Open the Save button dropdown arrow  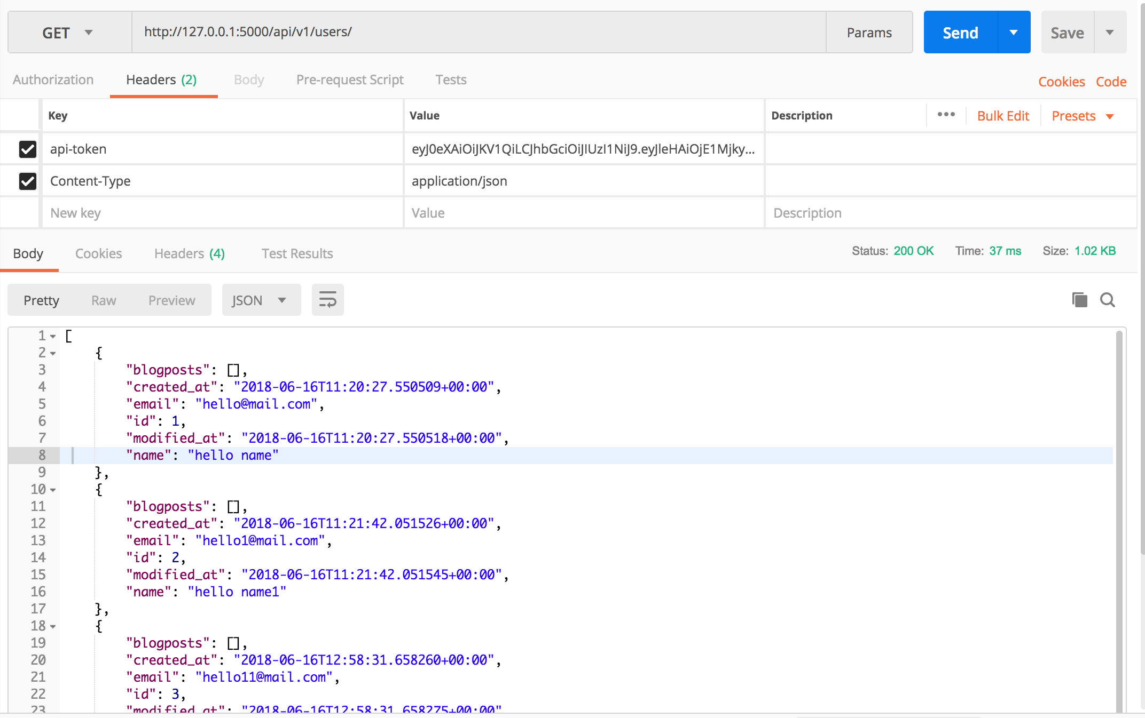(x=1110, y=33)
